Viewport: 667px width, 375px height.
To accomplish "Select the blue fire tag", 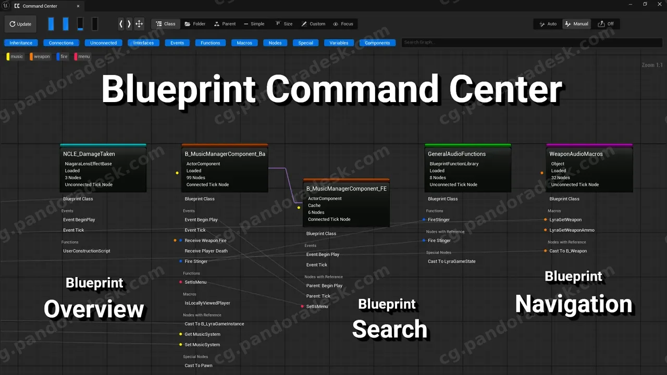I will 63,56.
